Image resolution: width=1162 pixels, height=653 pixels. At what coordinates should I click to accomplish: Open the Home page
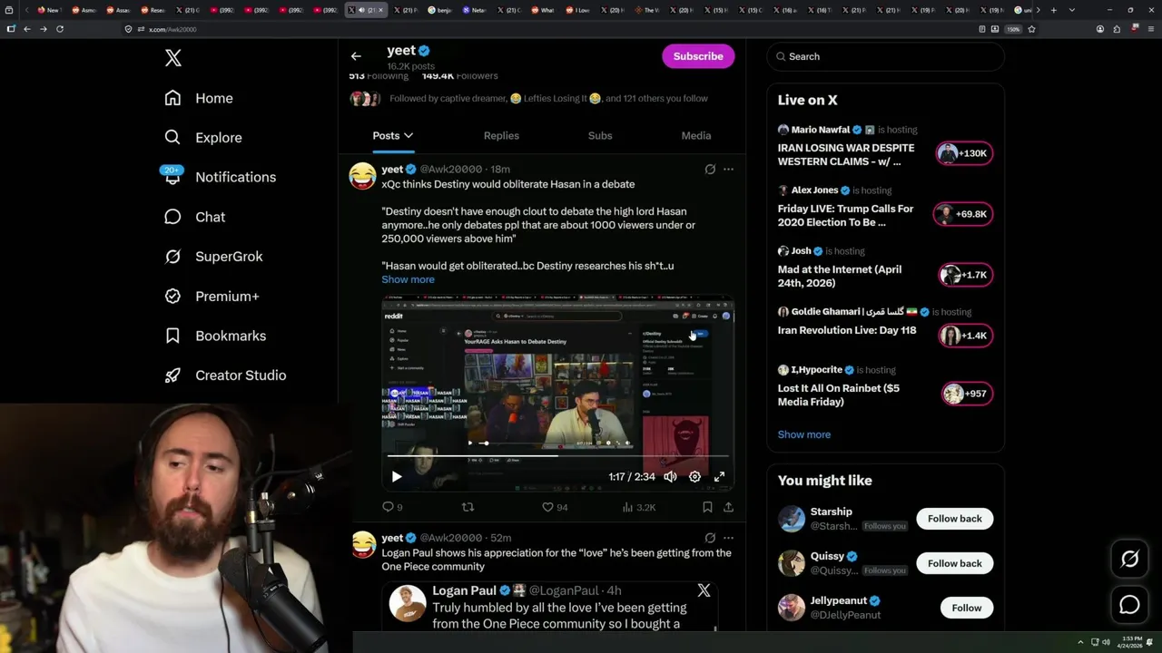coord(199,98)
